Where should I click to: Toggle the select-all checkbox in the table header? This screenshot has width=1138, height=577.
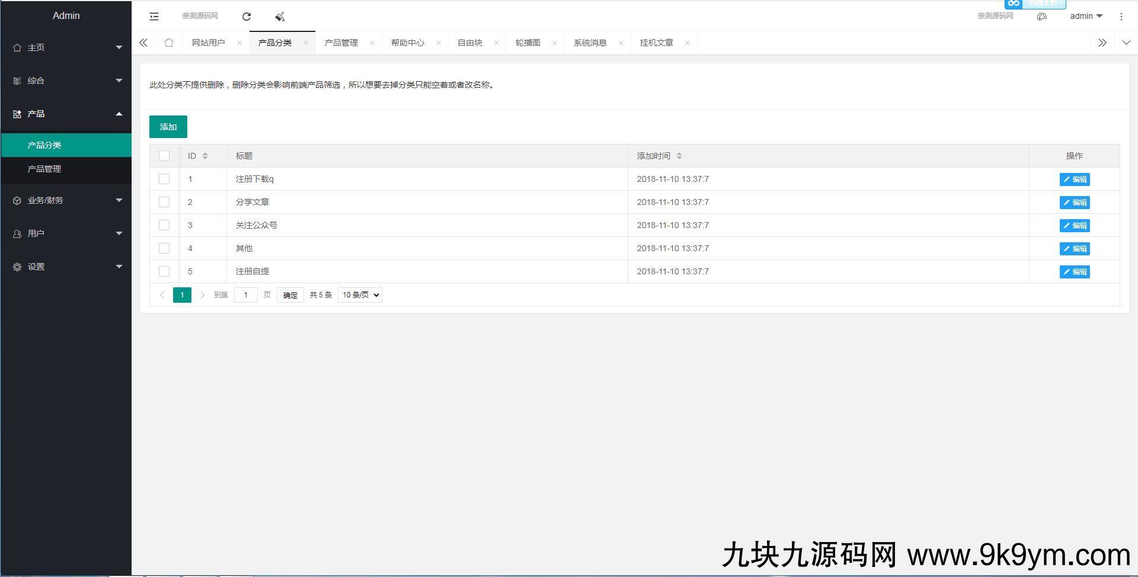(x=164, y=155)
